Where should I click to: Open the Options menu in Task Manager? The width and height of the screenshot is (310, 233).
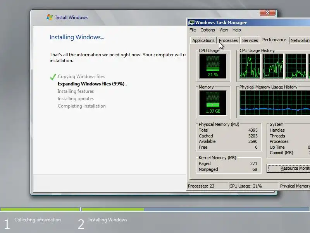click(208, 30)
